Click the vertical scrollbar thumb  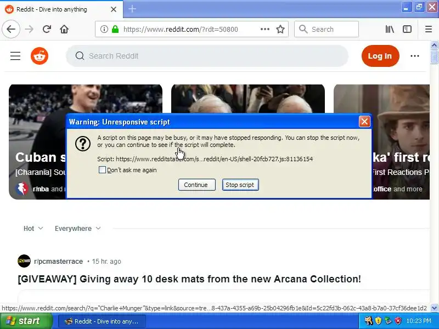pos(434,57)
